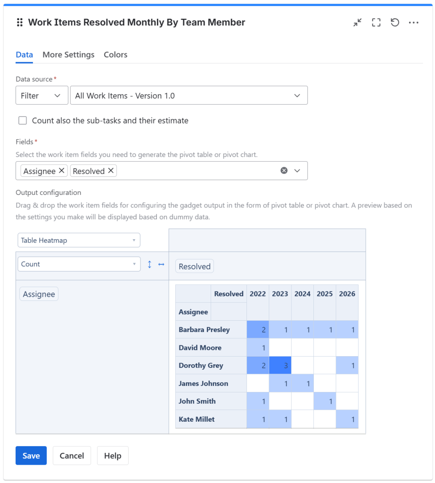Enable counting sub-tasks and their estimate
Screen dimensions: 435x483
(x=23, y=121)
